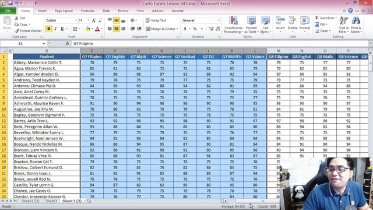Open the File tab

8,10
